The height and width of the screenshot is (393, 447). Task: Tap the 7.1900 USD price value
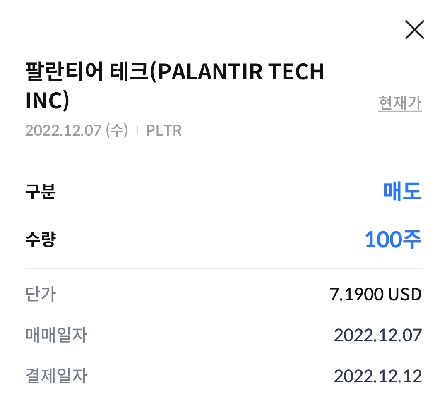pos(375,295)
